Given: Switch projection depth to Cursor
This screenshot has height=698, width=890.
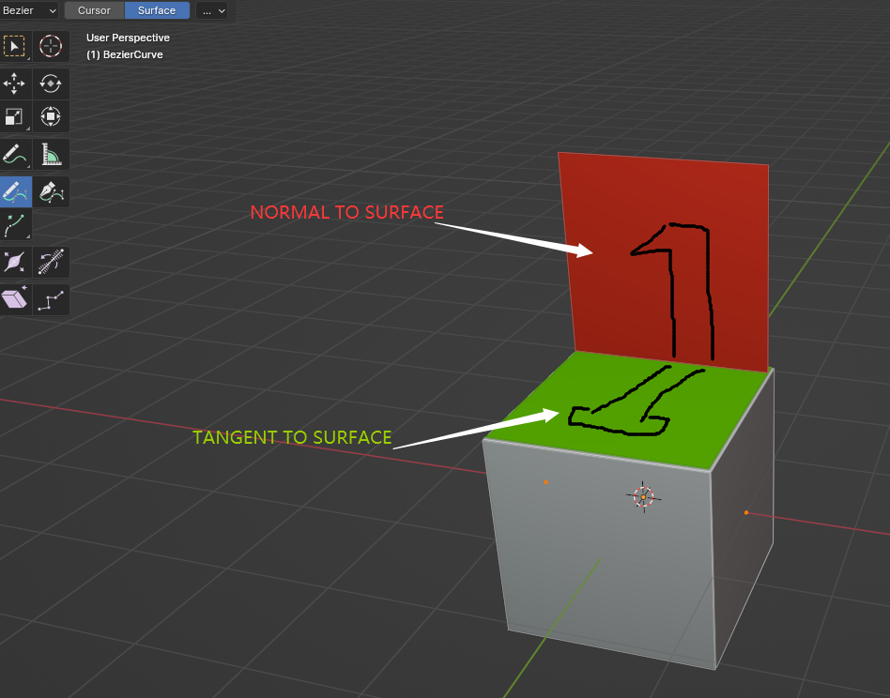Looking at the screenshot, I should click(94, 10).
